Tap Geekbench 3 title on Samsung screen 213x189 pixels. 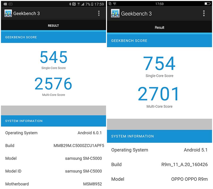[x=26, y=13]
